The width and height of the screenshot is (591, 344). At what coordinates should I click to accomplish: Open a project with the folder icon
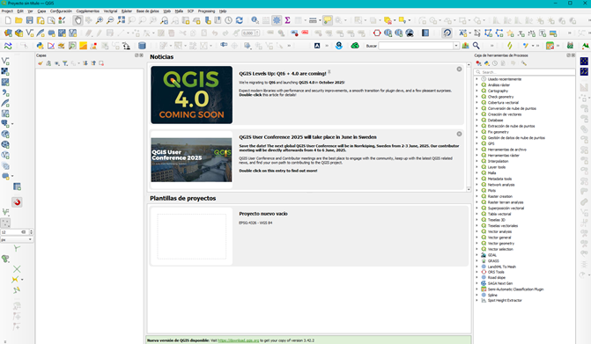coord(18,20)
